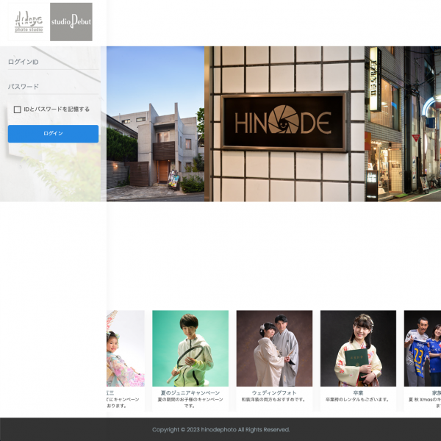Click the blue ログイン button
The height and width of the screenshot is (441, 441).
coord(53,134)
